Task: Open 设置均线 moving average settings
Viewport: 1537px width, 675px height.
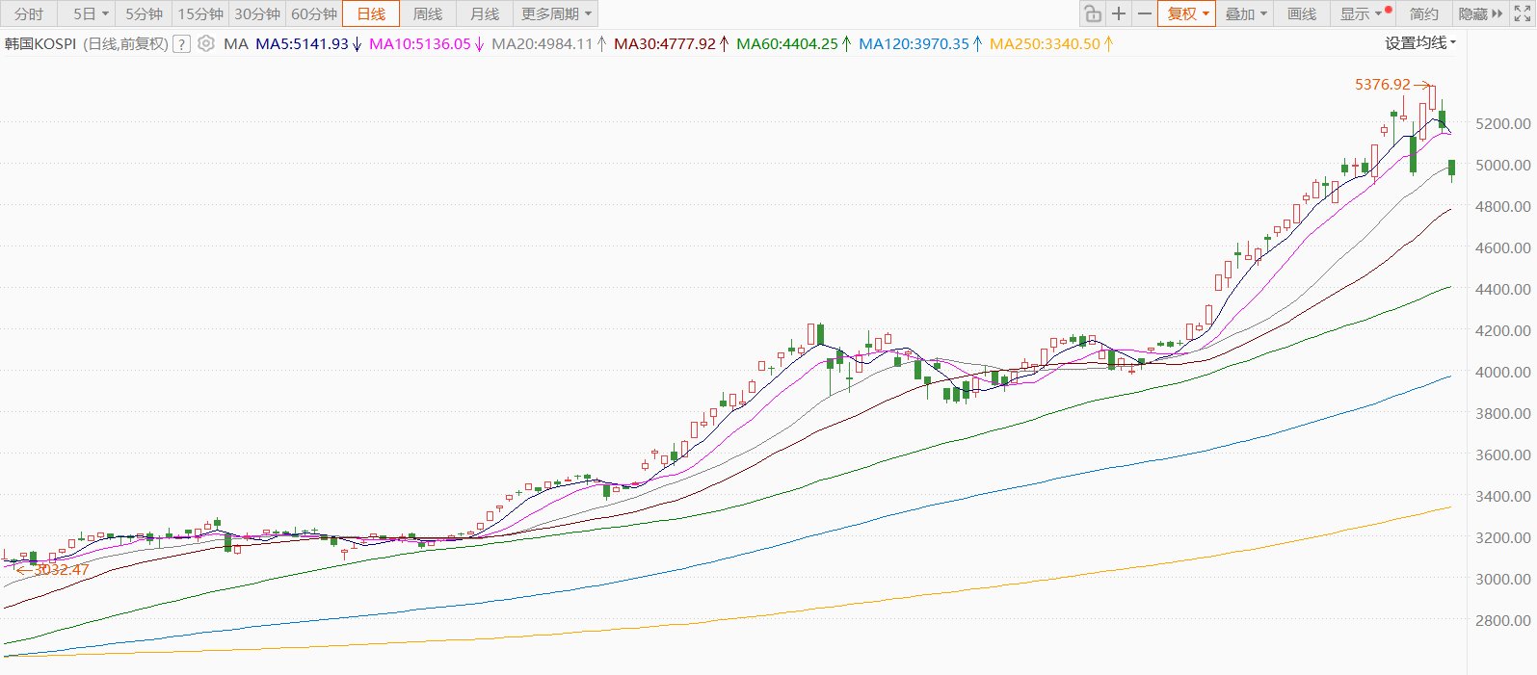Action: 1420,43
